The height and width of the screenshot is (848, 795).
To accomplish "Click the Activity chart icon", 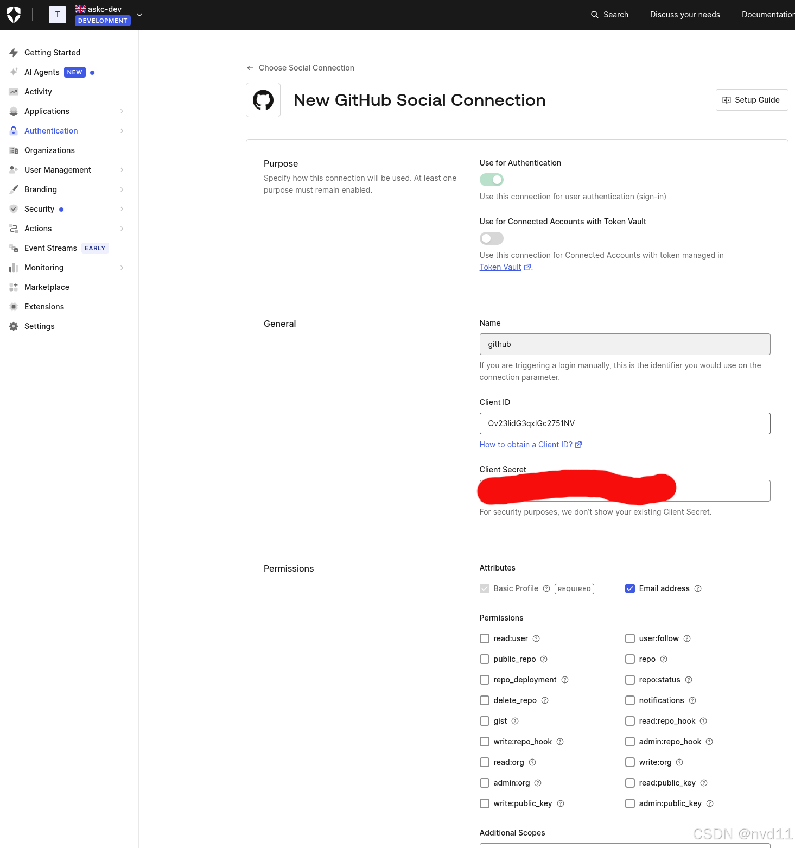I will tap(14, 92).
